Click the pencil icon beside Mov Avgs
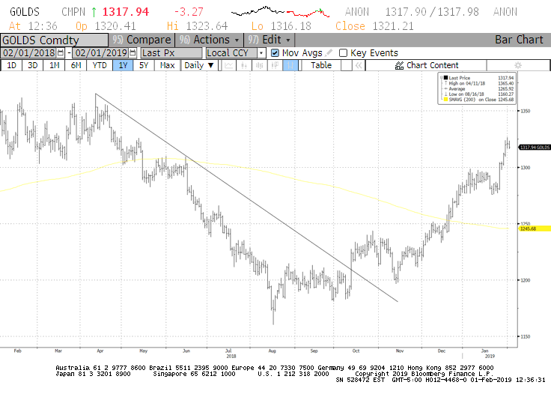The height and width of the screenshot is (397, 551). point(329,53)
